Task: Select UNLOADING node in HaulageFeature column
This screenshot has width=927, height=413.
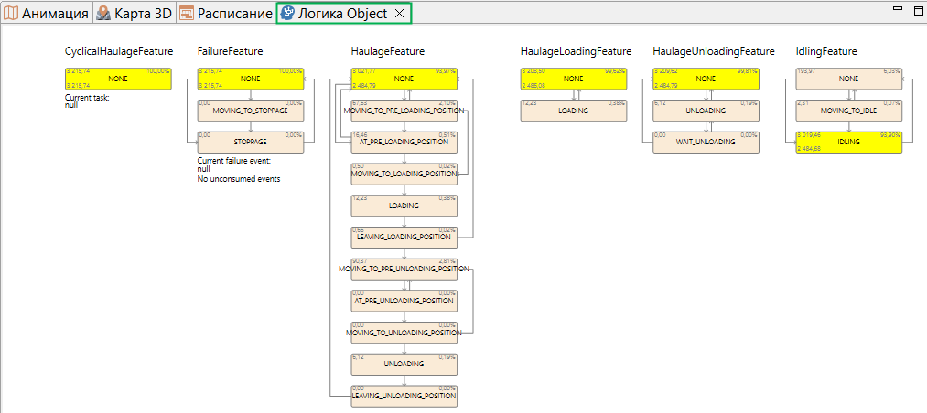Action: click(x=404, y=364)
